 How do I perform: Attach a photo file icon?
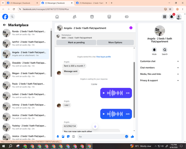click(x=63, y=136)
